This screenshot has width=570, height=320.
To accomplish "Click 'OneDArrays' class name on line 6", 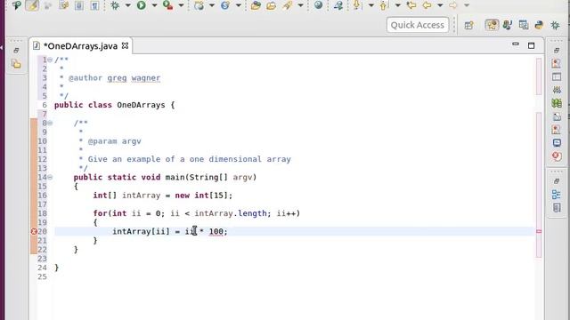I will [141, 105].
